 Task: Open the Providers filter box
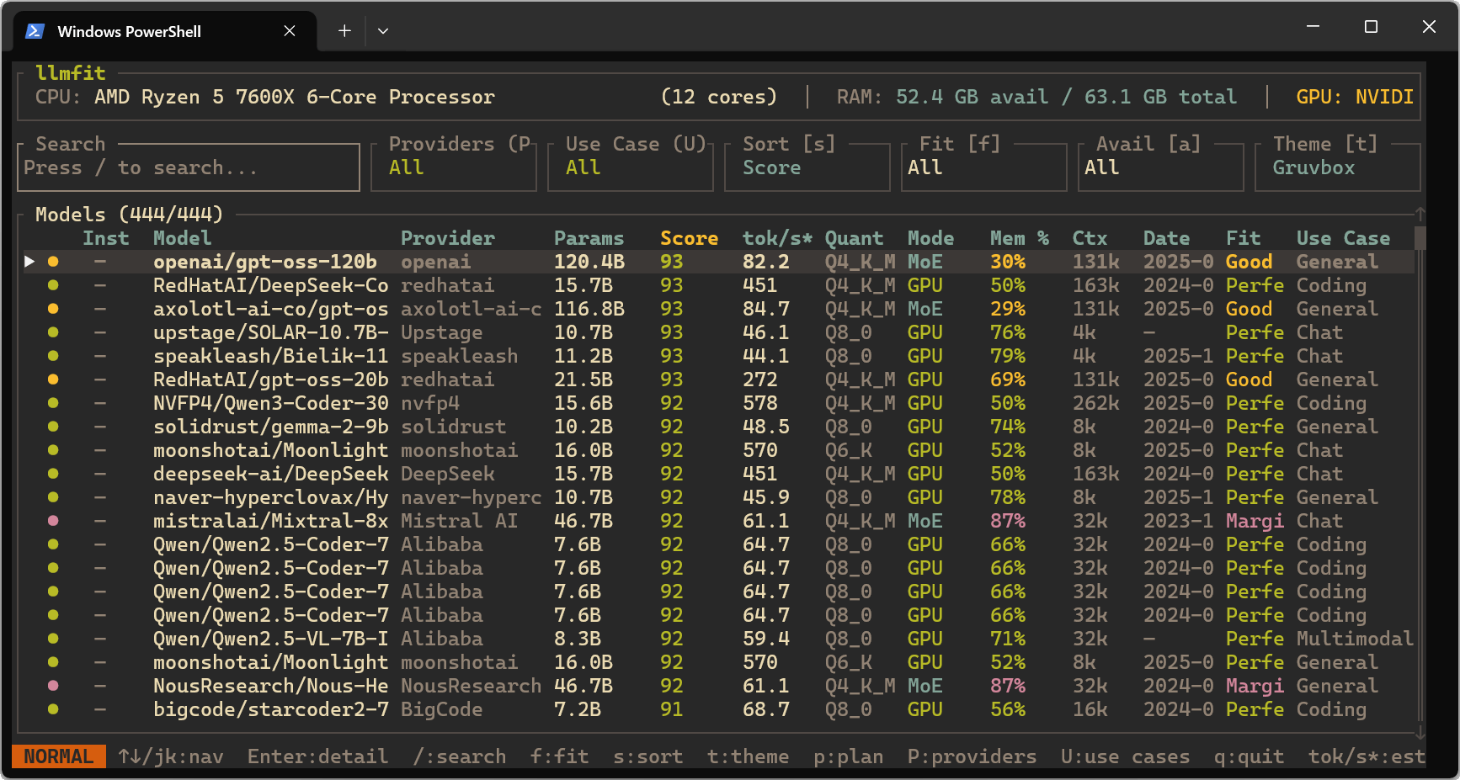click(x=453, y=167)
